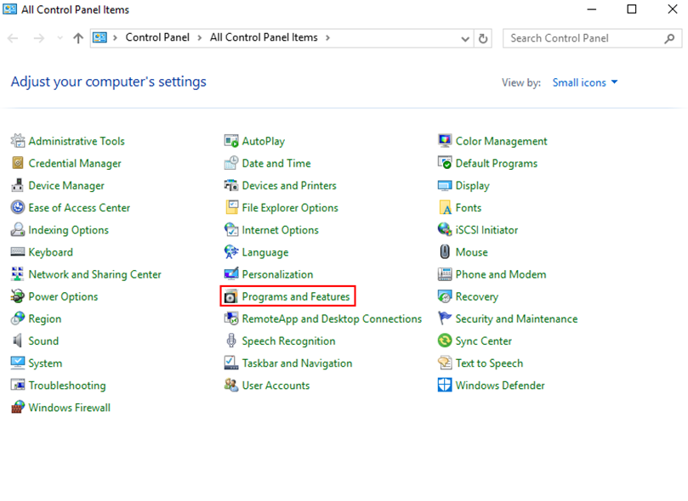Click the Sound speaker icon
The width and height of the screenshot is (688, 501).
(x=18, y=341)
